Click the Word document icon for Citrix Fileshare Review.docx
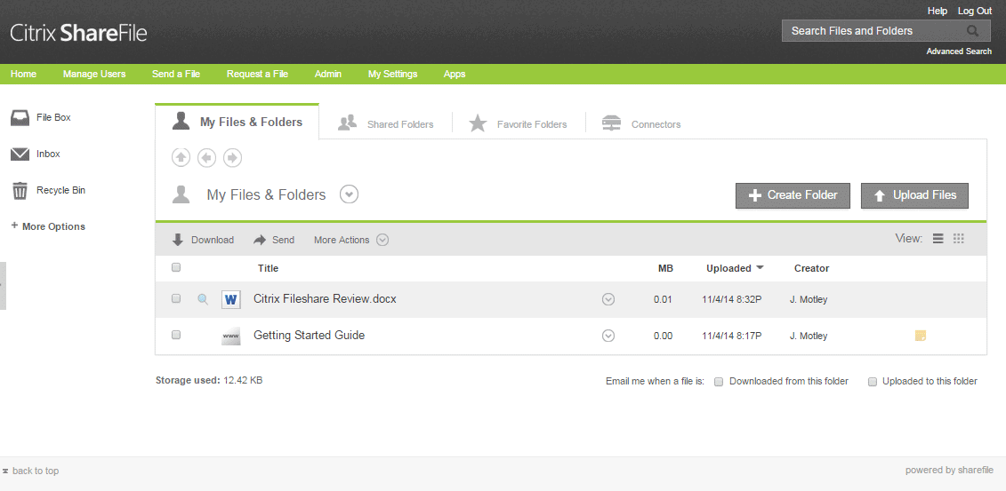Viewport: 1006px width, 491px height. [231, 299]
